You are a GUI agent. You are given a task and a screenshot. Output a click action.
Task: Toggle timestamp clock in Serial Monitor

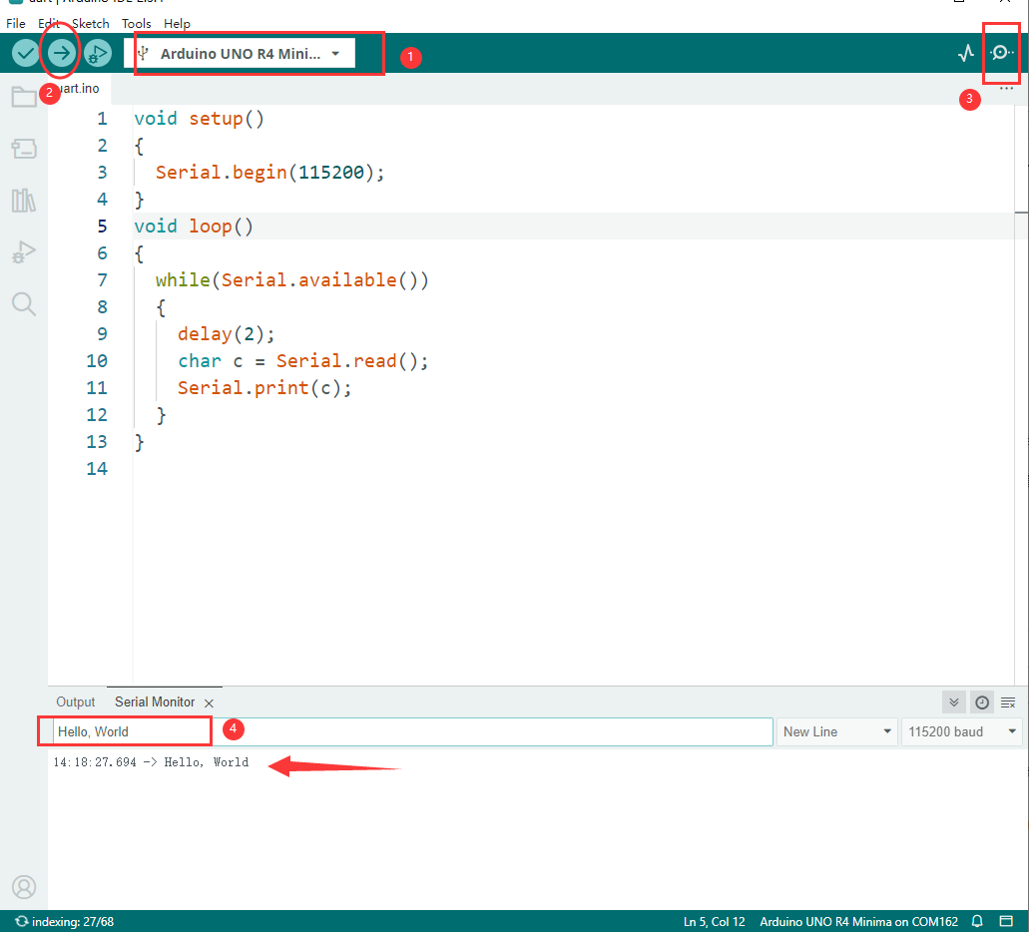pos(982,702)
